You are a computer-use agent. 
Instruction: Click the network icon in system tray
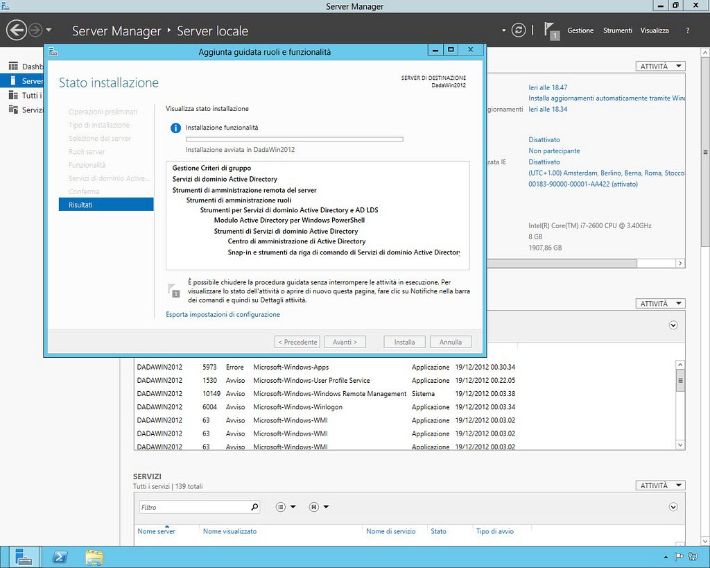693,557
